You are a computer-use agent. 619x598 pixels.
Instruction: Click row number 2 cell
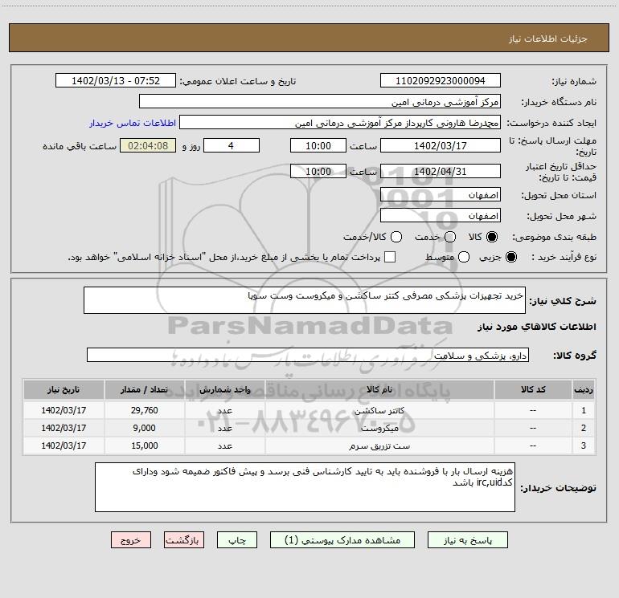(x=584, y=428)
